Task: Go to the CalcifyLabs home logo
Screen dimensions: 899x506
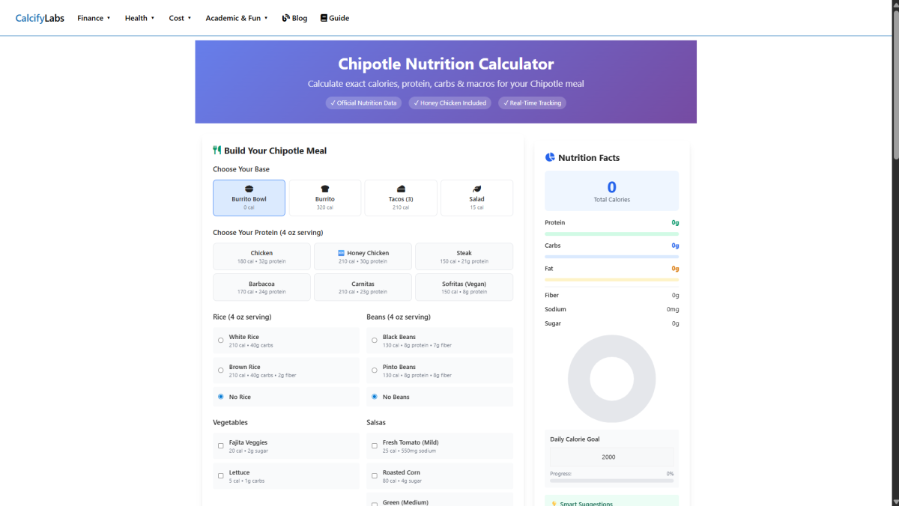Action: [40, 18]
